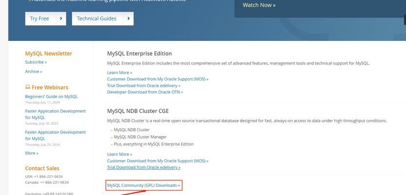The width and height of the screenshot is (406, 195).
Task: Click the MySQL NDB Cluster CGE heading
Action: coord(138,111)
